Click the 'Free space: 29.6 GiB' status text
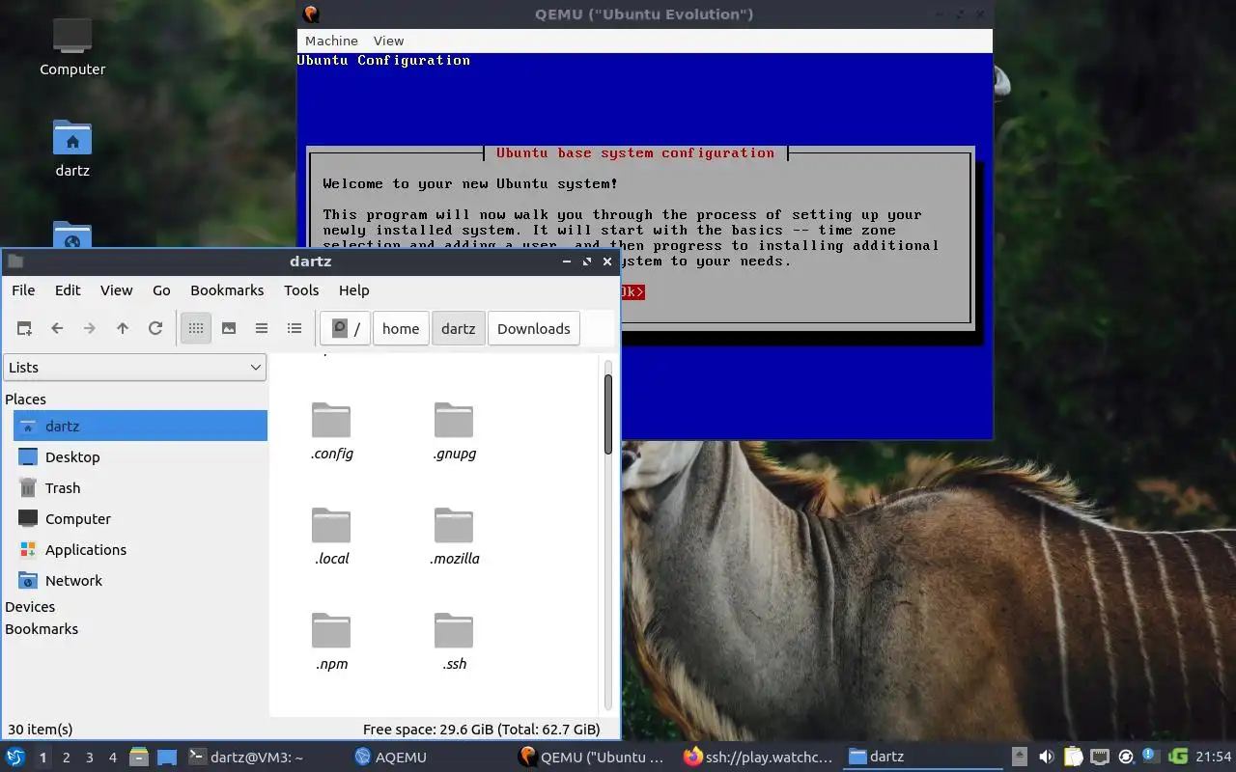This screenshot has width=1236, height=772. [481, 730]
